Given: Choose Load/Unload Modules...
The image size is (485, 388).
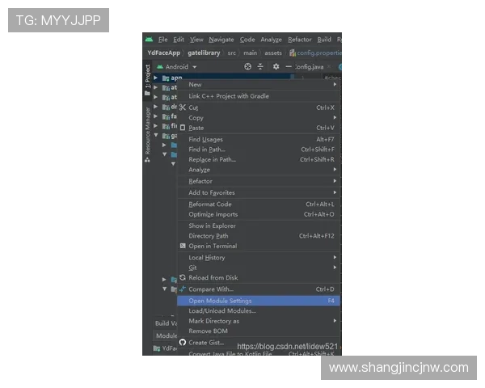Looking at the screenshot, I should [x=259, y=310].
